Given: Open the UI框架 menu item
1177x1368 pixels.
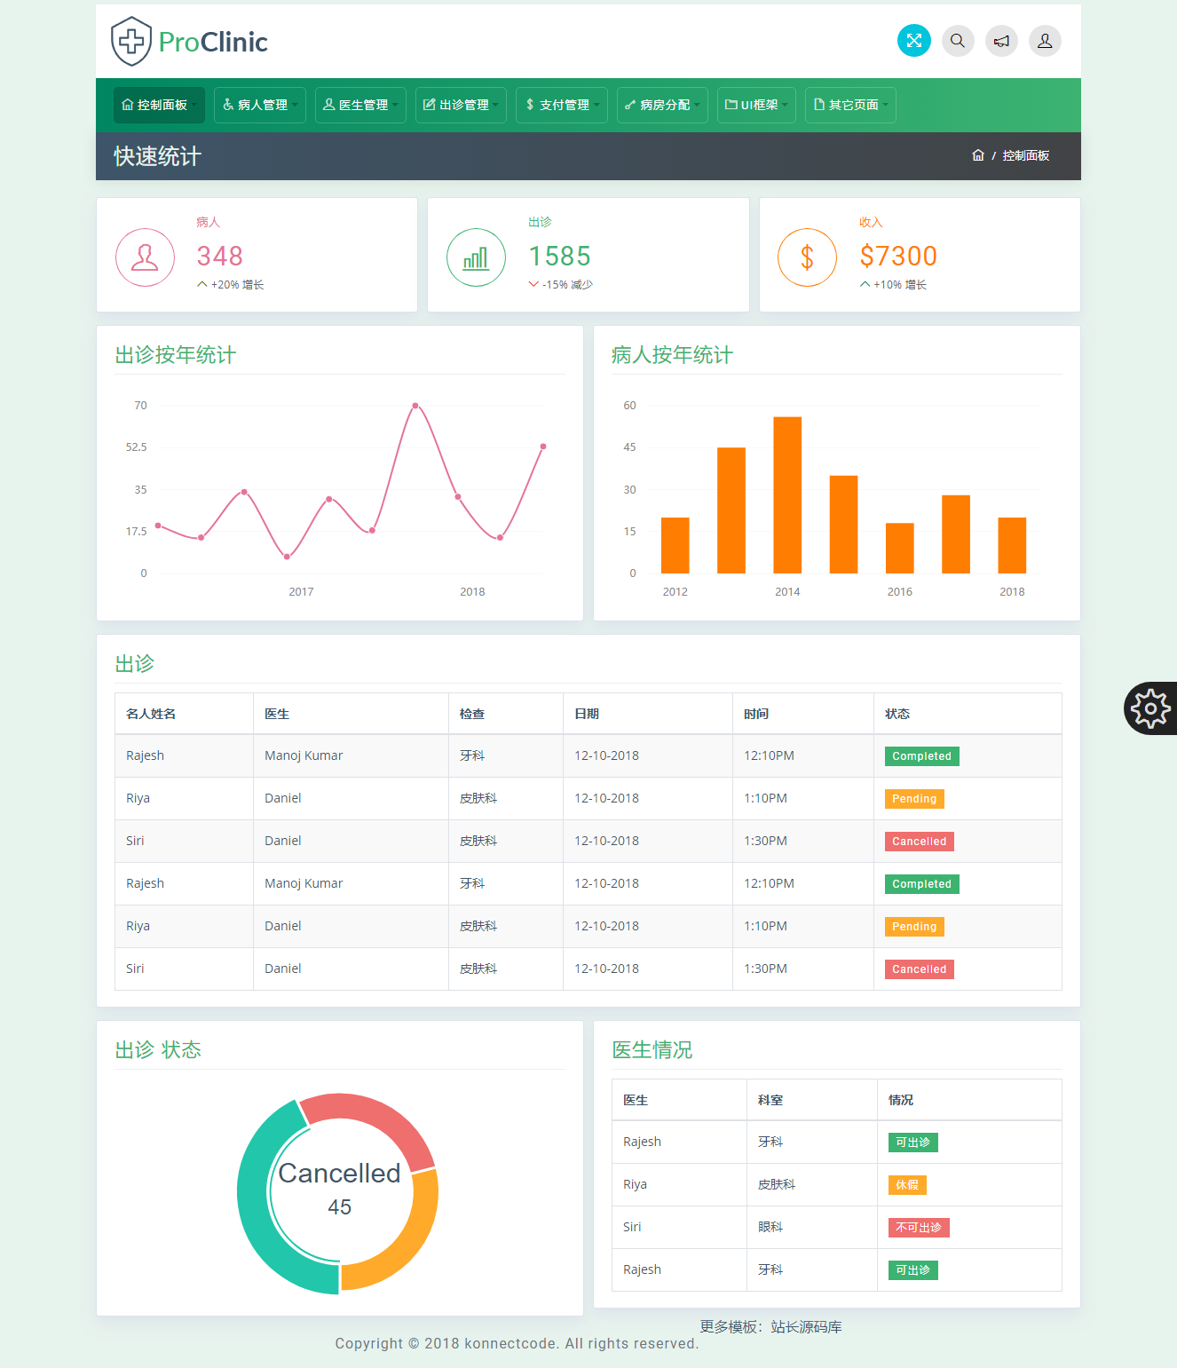Looking at the screenshot, I should pos(755,105).
